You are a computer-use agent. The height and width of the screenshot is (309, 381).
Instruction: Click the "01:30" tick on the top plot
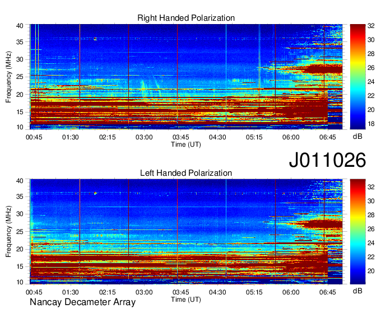click(x=71, y=137)
